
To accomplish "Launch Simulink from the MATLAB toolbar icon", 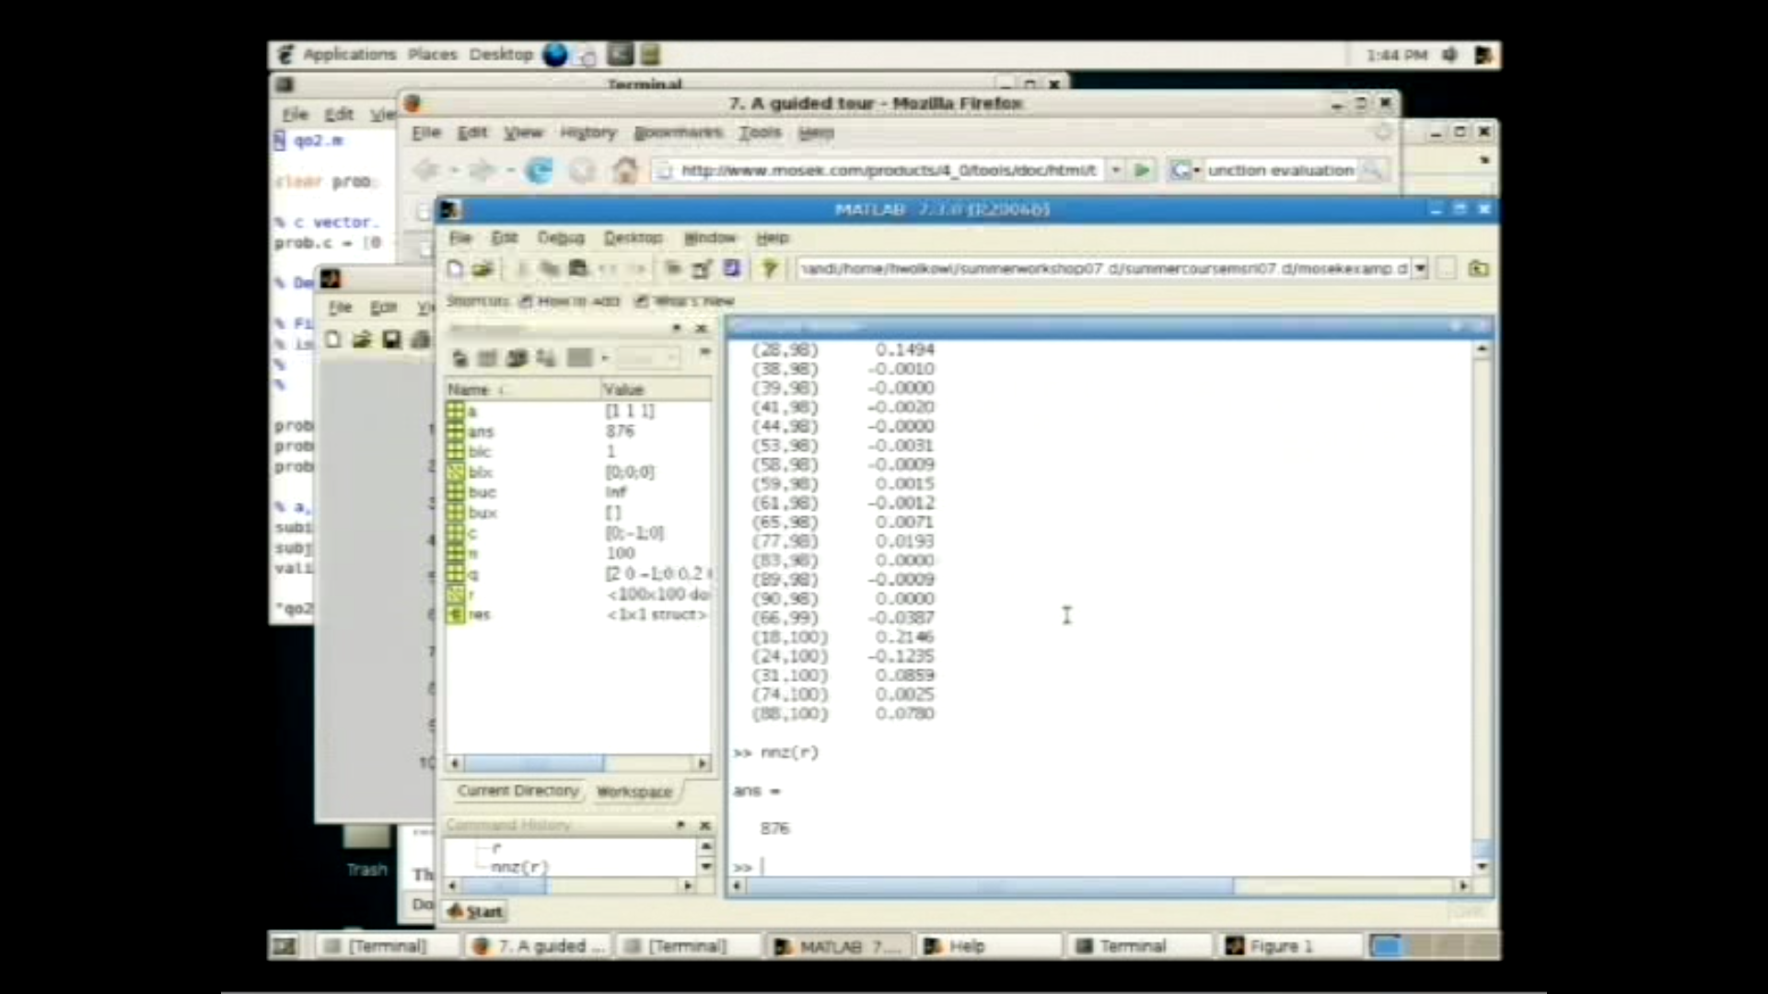I will [673, 269].
